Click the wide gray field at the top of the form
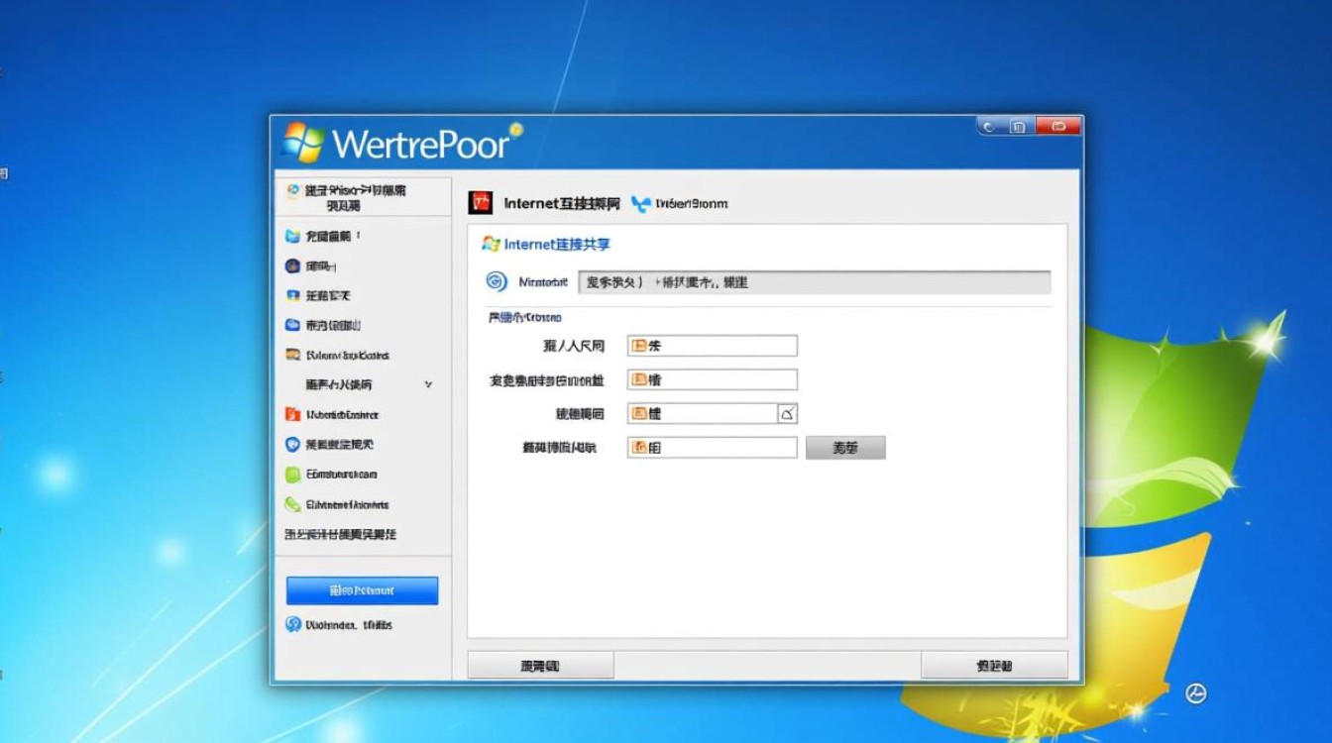This screenshot has width=1332, height=743. 813,282
